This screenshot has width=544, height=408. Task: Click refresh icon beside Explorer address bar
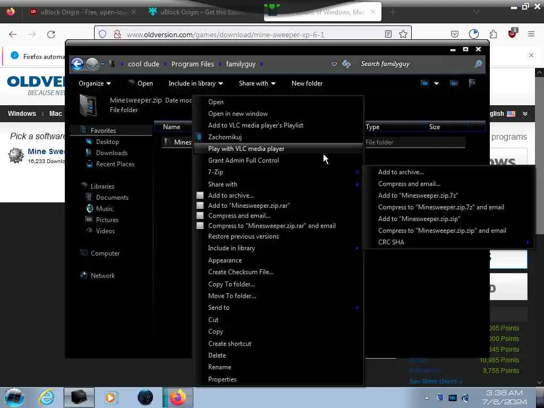tap(346, 64)
